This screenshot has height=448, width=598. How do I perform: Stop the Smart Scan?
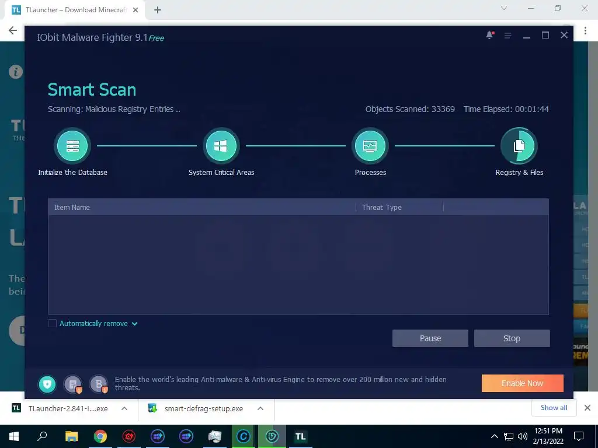coord(512,338)
